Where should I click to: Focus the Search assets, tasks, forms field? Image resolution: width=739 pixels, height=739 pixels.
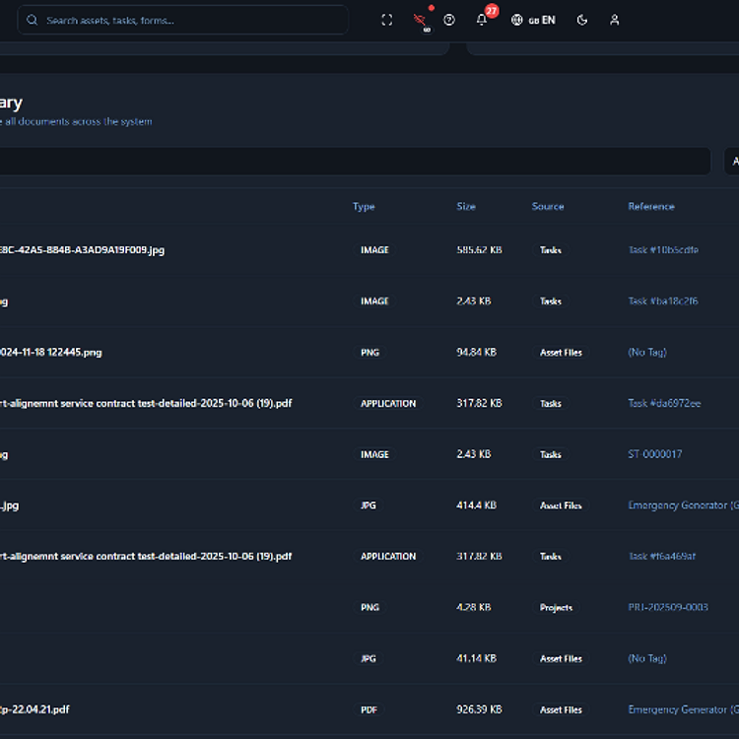click(x=182, y=20)
